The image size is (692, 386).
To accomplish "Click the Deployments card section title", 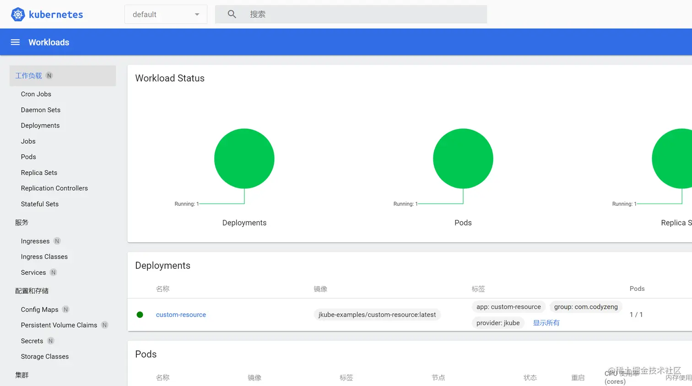I will coord(162,266).
